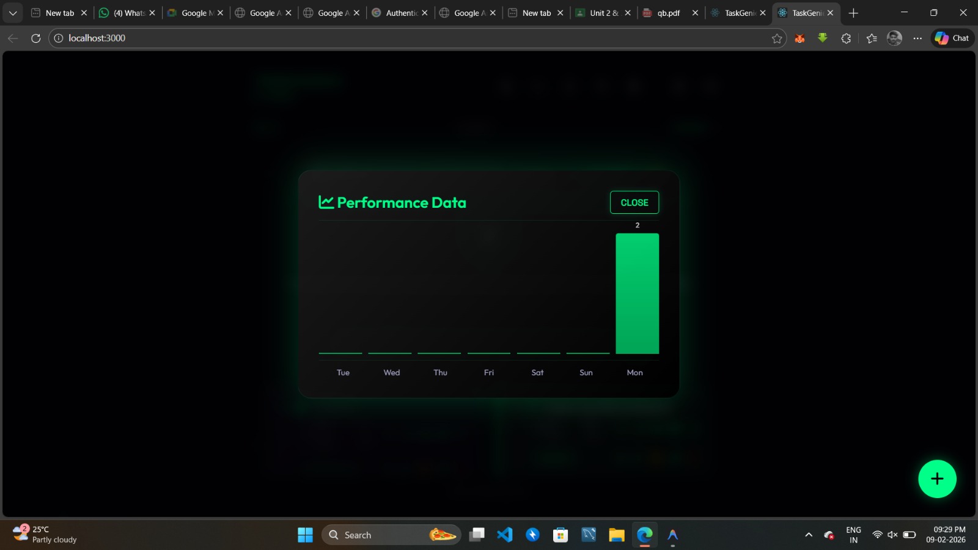Close the WhatsApp tab
978x550 pixels.
coord(152,13)
